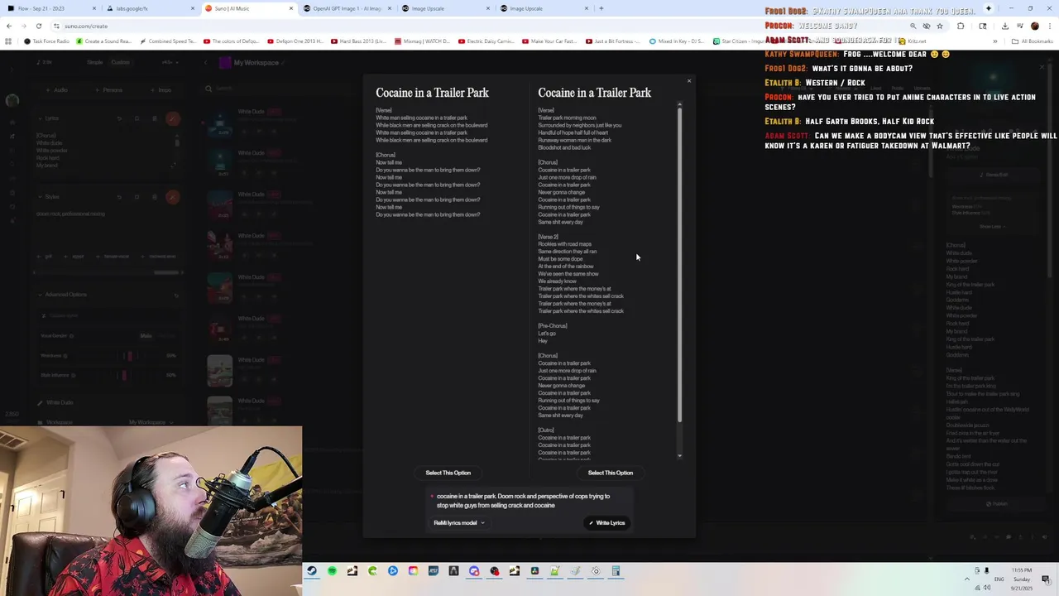Expand Advanced Options in Suno sidebar

coord(66,295)
